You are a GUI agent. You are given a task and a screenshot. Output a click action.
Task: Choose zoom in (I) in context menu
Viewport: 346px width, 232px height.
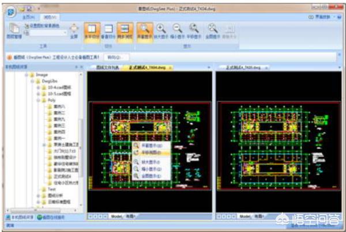click(x=152, y=162)
